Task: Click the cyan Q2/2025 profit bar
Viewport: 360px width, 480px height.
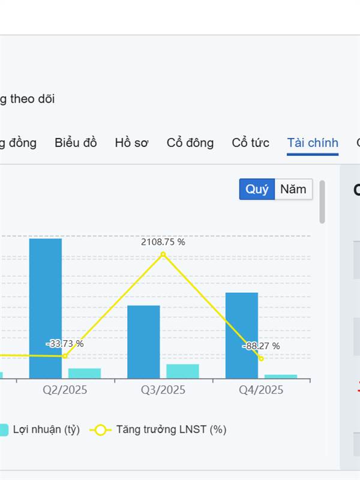Action: click(85, 373)
